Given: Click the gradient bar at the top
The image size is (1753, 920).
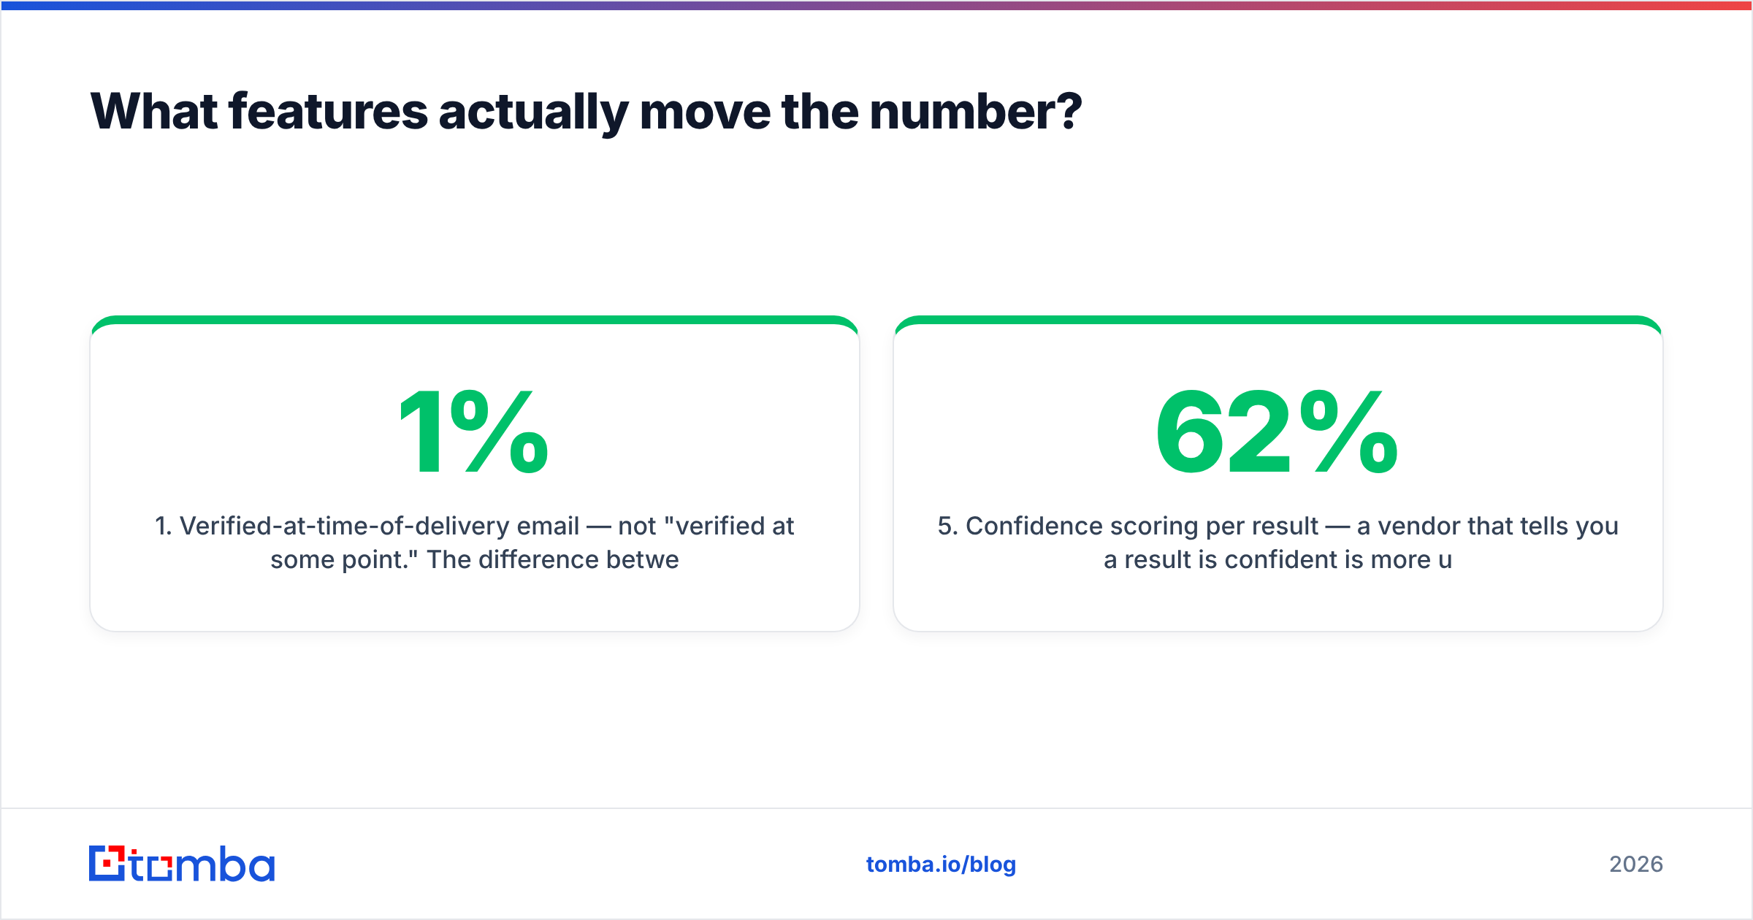Looking at the screenshot, I should click(876, 5).
